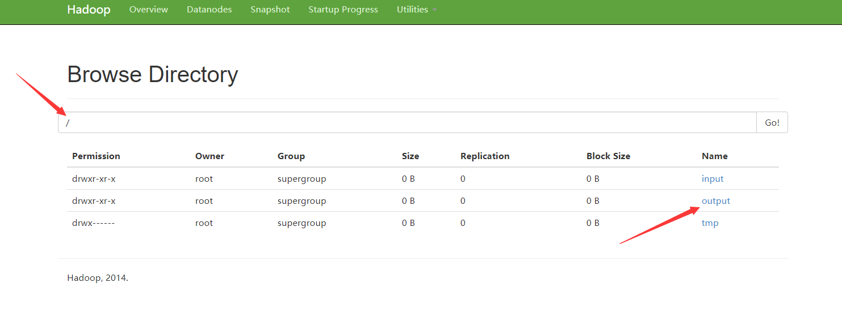842x312 pixels.
Task: Click the directory path input field
Action: pos(407,122)
